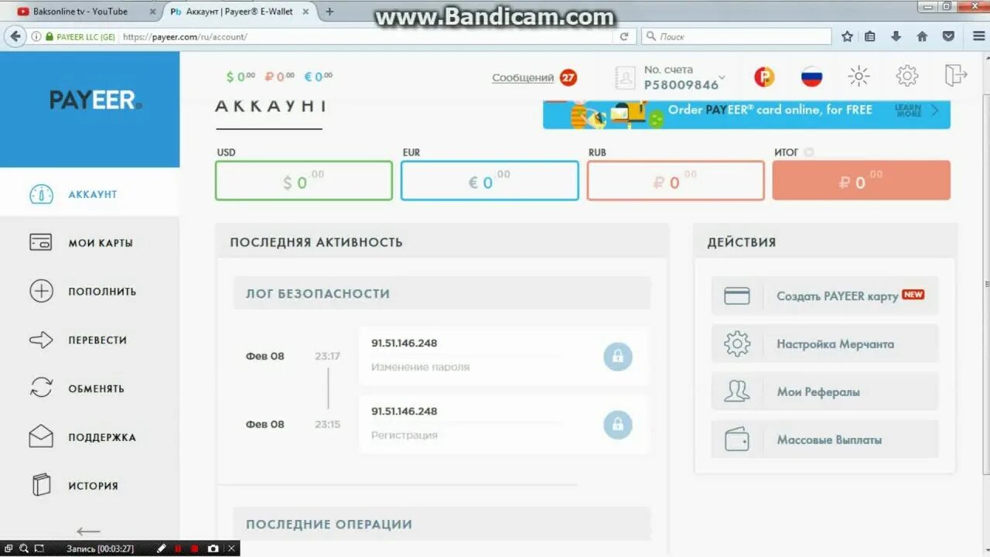The width and height of the screenshot is (990, 557).
Task: Click the red 27 messages badge
Action: pos(568,77)
